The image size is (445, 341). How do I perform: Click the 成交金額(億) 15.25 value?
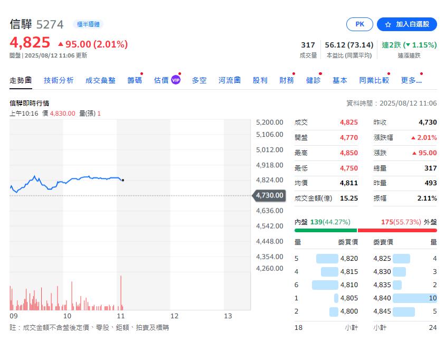tap(349, 198)
